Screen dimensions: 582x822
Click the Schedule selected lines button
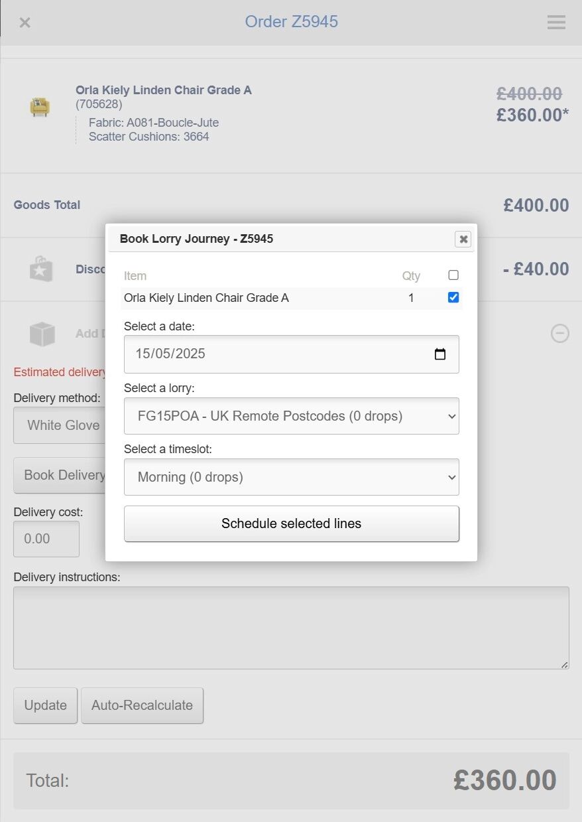(x=291, y=524)
